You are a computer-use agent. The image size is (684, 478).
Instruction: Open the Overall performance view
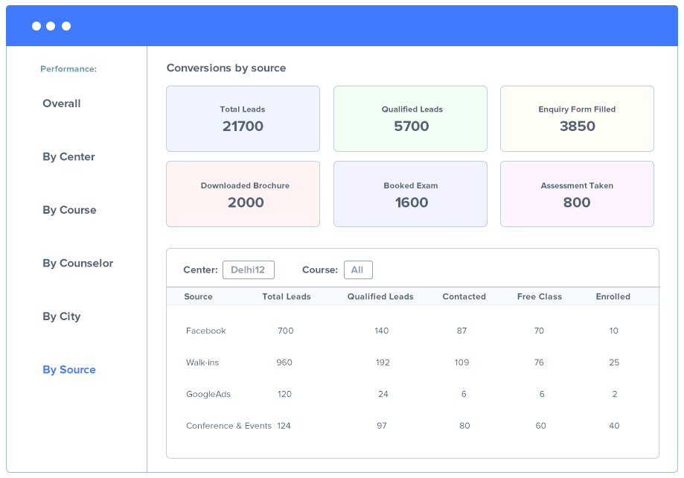62,103
